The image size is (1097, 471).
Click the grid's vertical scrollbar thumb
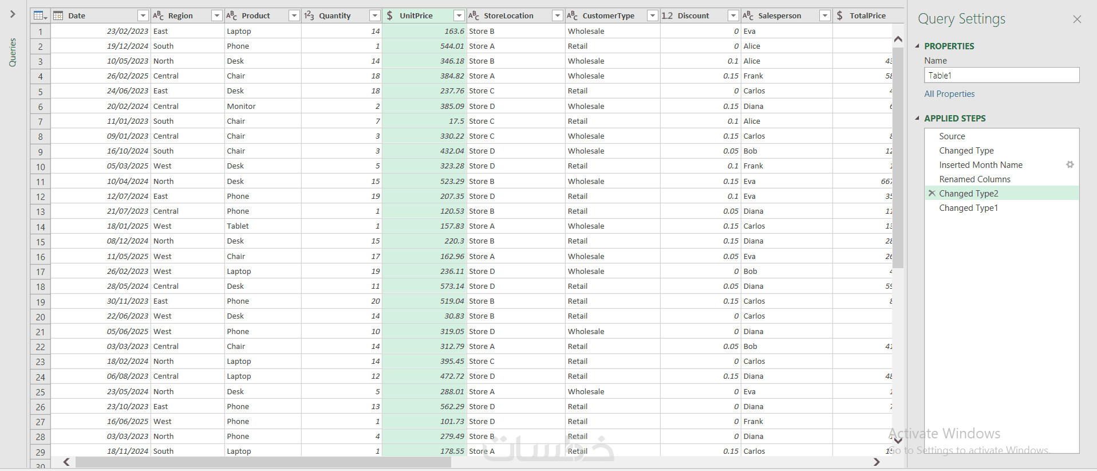click(898, 158)
